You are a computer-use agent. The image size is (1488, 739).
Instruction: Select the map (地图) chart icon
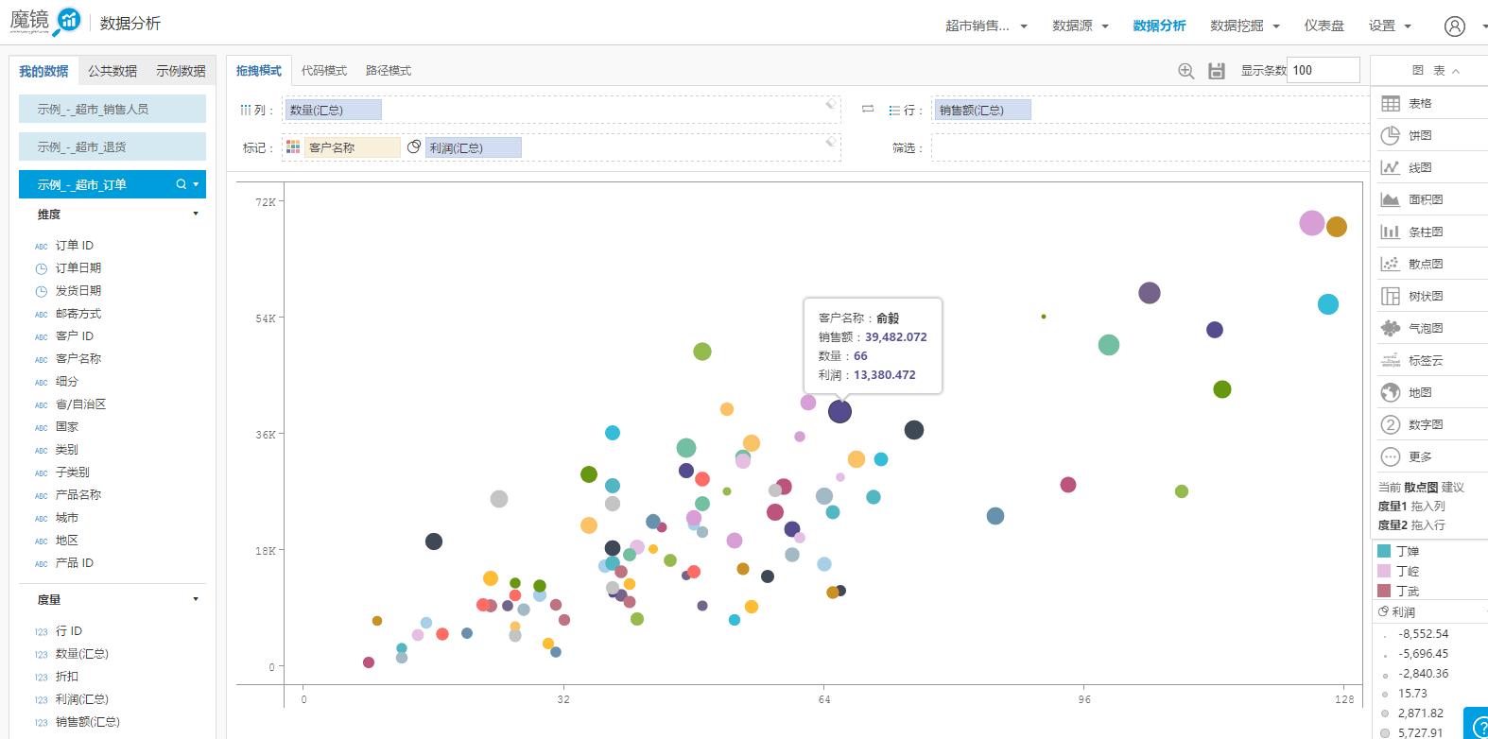click(x=1391, y=393)
